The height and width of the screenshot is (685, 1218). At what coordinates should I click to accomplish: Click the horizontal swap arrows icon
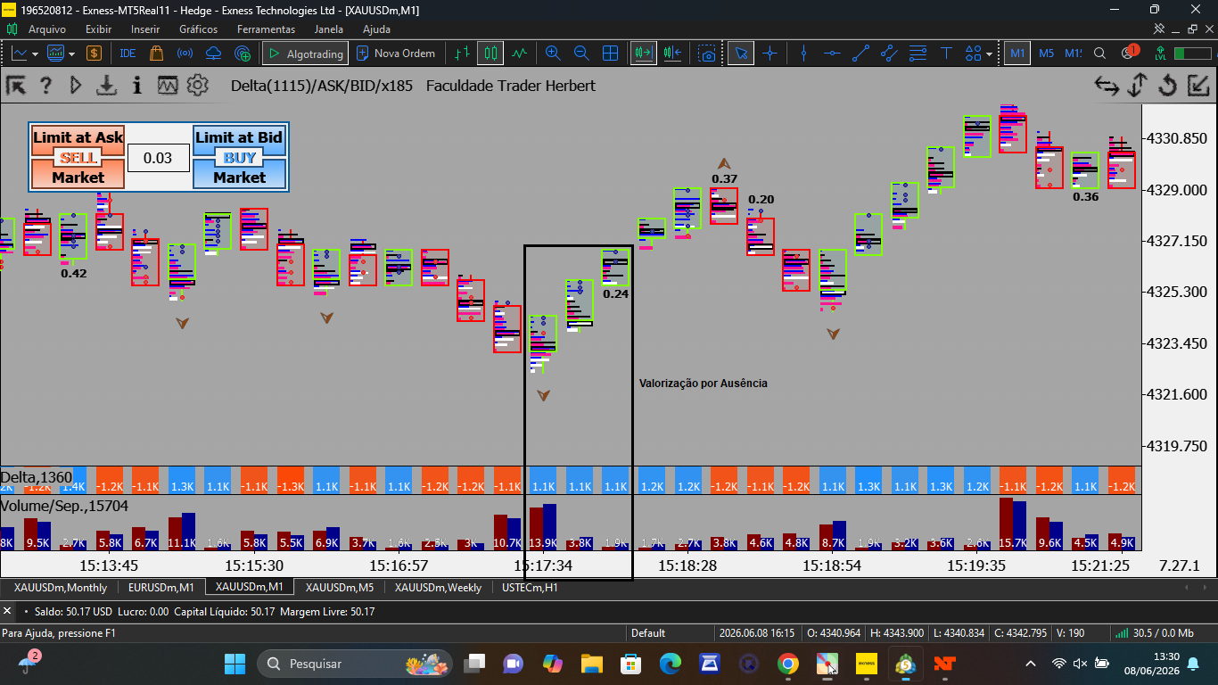click(x=1107, y=86)
